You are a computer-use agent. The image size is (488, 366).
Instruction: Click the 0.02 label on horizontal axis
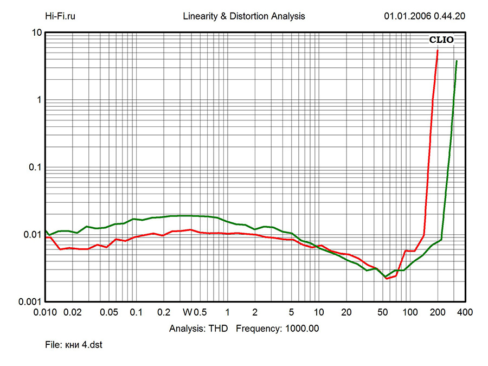point(72,312)
